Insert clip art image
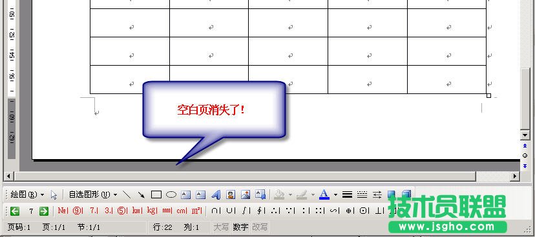 [231, 195]
